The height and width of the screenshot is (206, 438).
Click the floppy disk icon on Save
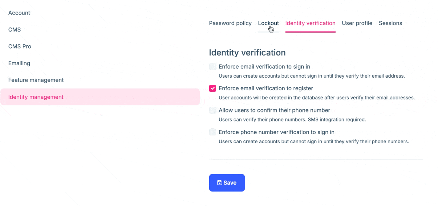219,182
